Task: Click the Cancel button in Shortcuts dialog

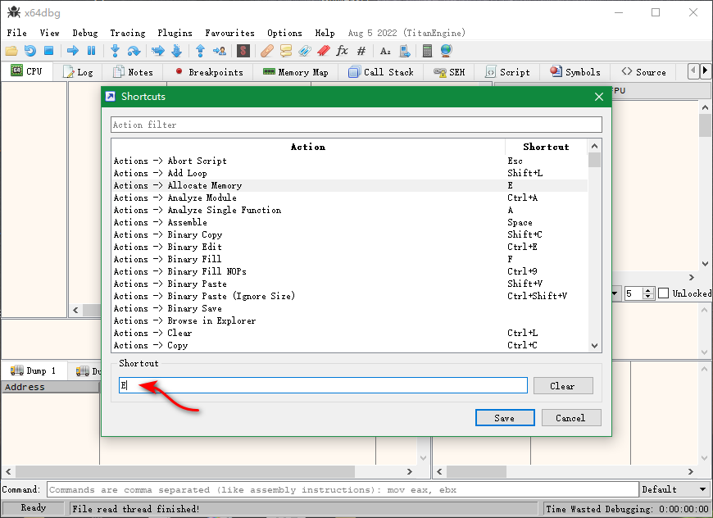Action: click(571, 418)
